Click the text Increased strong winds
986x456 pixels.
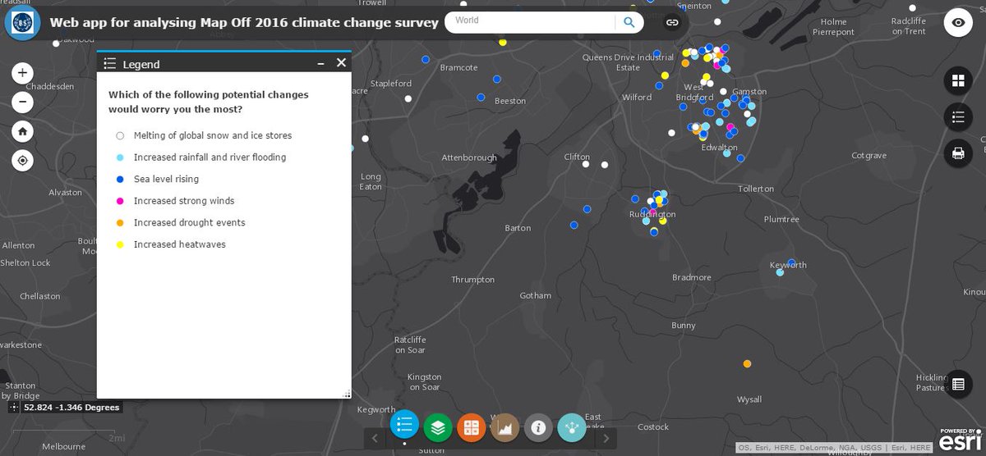click(x=184, y=201)
